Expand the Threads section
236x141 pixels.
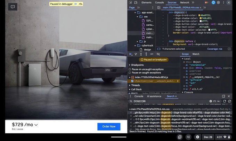tap(130, 85)
